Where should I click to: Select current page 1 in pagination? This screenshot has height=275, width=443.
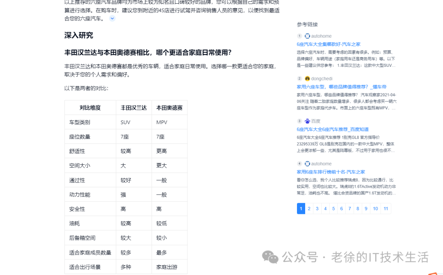pos(301,209)
